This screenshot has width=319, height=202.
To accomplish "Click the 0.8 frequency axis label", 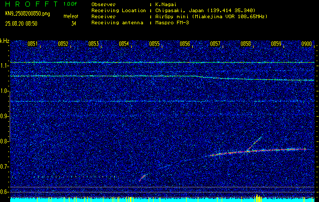I will [x=3, y=141].
